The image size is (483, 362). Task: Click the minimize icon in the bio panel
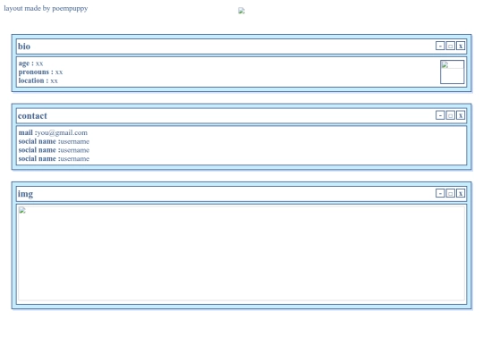coord(440,46)
